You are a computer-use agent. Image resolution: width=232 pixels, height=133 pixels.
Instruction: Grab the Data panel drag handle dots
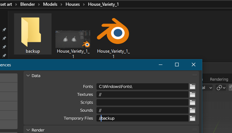tap(195, 76)
